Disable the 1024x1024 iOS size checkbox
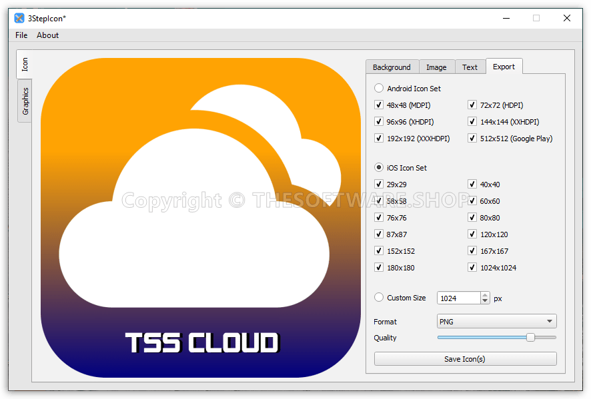 coord(472,268)
